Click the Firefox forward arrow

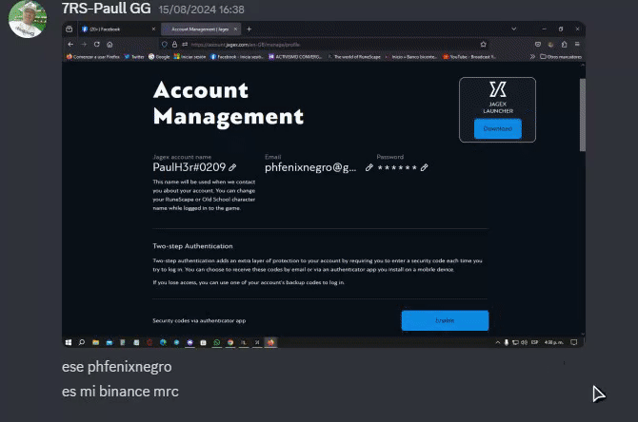point(84,45)
